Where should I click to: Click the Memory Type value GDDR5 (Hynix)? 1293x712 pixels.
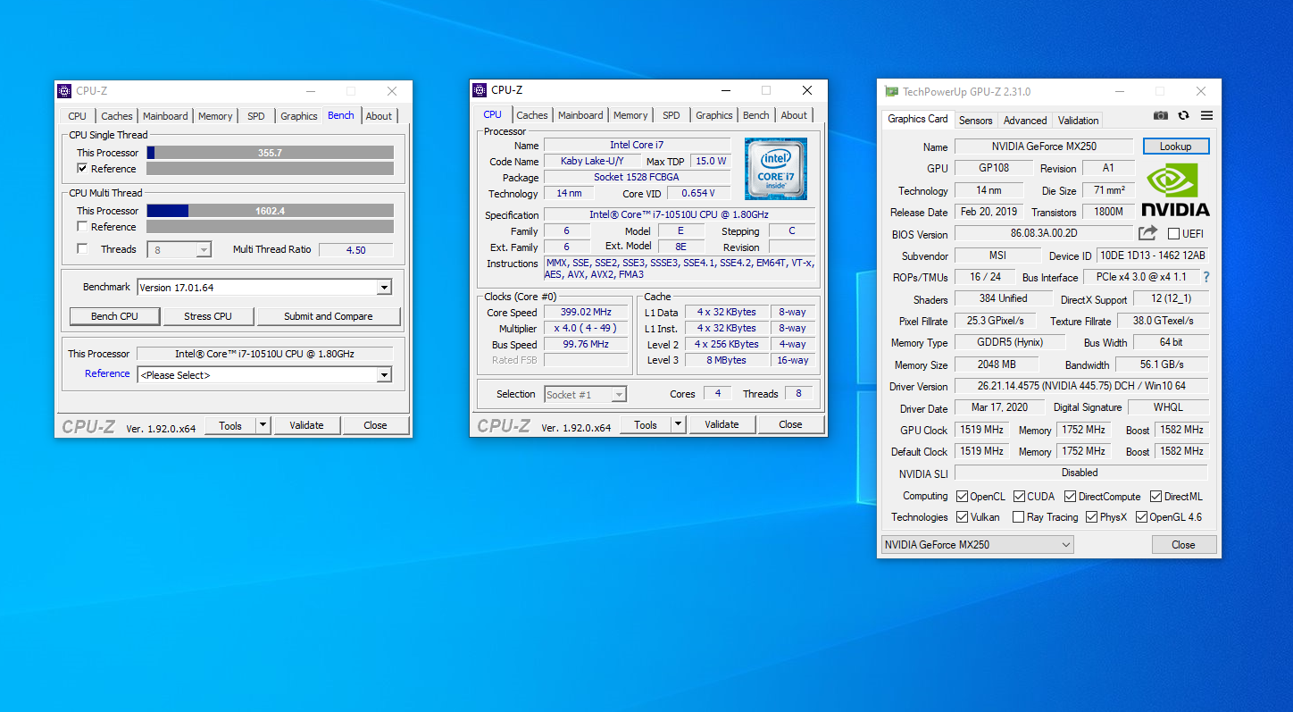click(1010, 342)
